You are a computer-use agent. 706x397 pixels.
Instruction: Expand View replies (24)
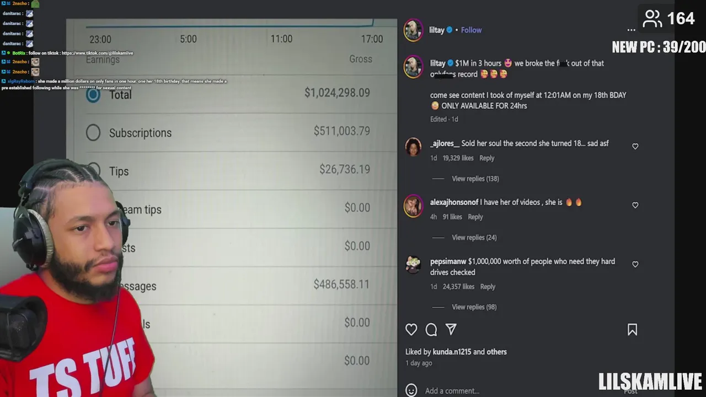[x=474, y=238]
